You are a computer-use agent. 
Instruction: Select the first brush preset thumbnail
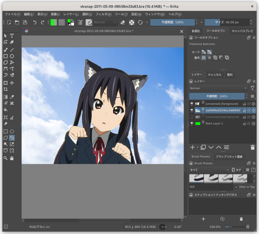196,178
